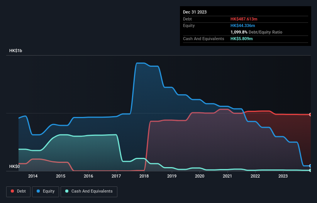The image size is (317, 203).
Task: Select the 2021 x-axis label
Action: point(227,176)
